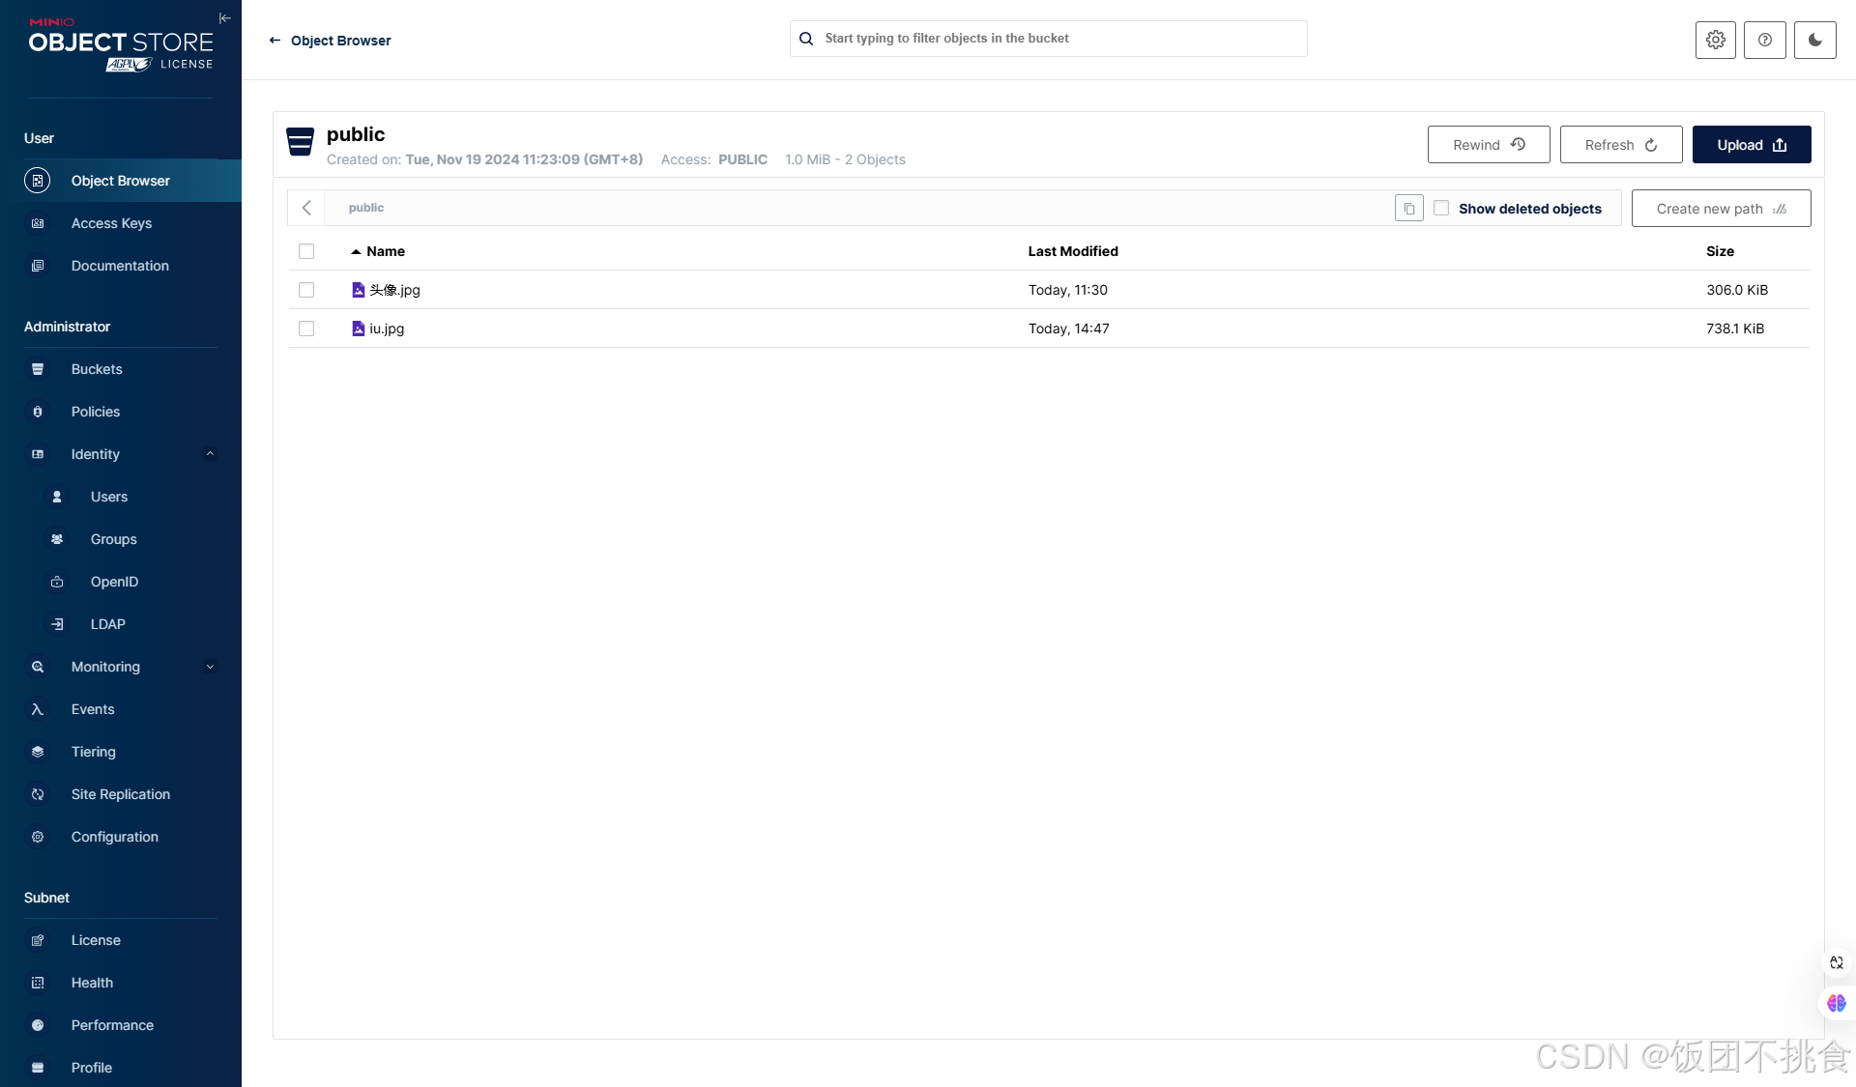Collapse the sidebar with arrow icon
Viewport: 1856px width, 1087px height.
click(224, 18)
